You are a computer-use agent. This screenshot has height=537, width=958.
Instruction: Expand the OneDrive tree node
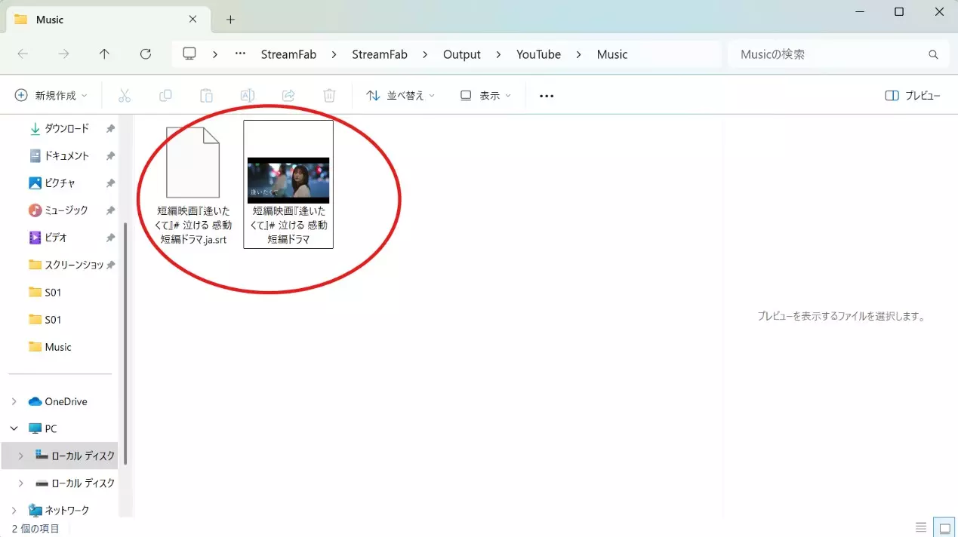click(14, 401)
